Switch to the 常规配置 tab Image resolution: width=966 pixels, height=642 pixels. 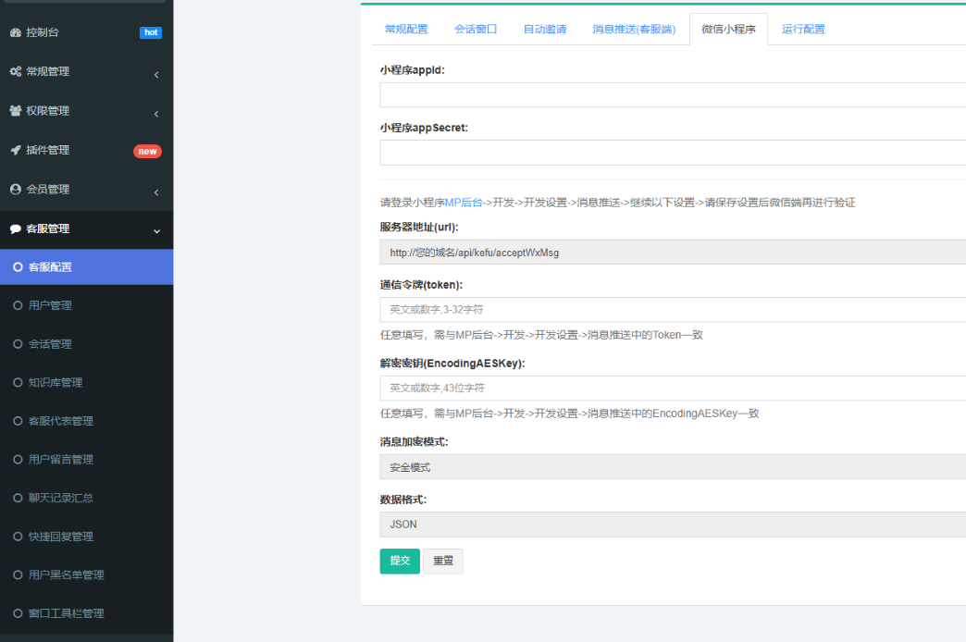coord(404,29)
